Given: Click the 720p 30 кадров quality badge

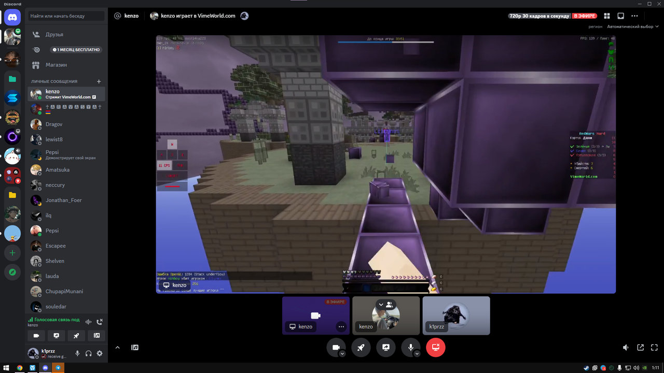Looking at the screenshot, I should point(539,16).
